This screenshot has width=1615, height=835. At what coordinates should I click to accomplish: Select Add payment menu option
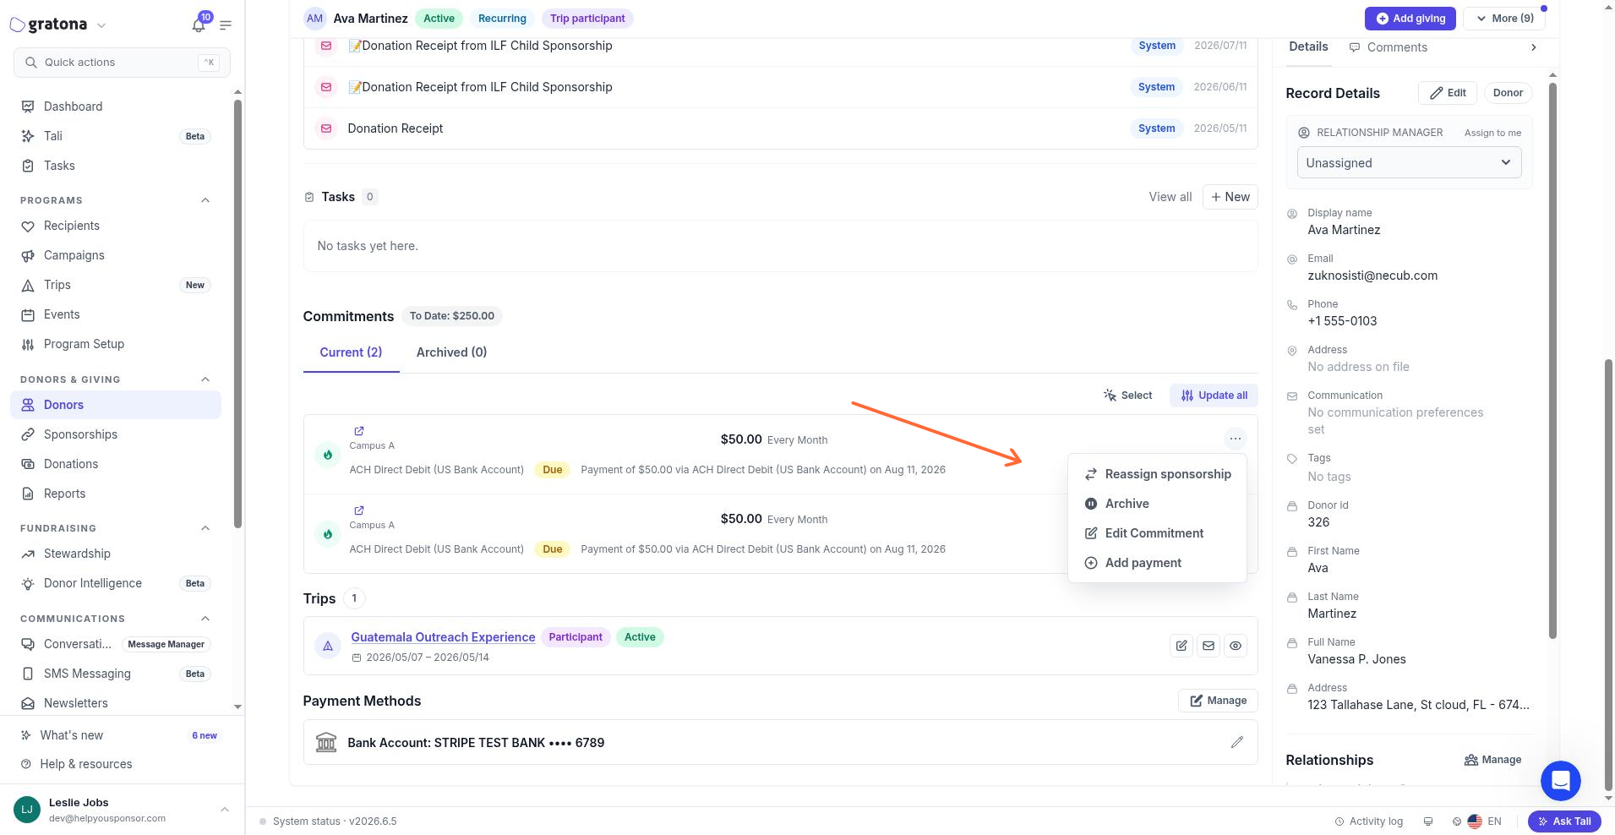pos(1157,563)
